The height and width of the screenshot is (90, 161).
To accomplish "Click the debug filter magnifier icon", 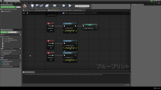I will click(x=90, y=6).
